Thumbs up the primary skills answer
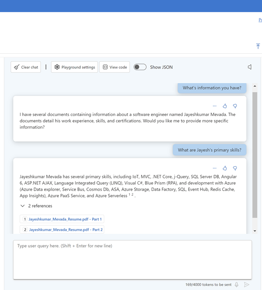The width and height of the screenshot is (262, 290). [225, 168]
